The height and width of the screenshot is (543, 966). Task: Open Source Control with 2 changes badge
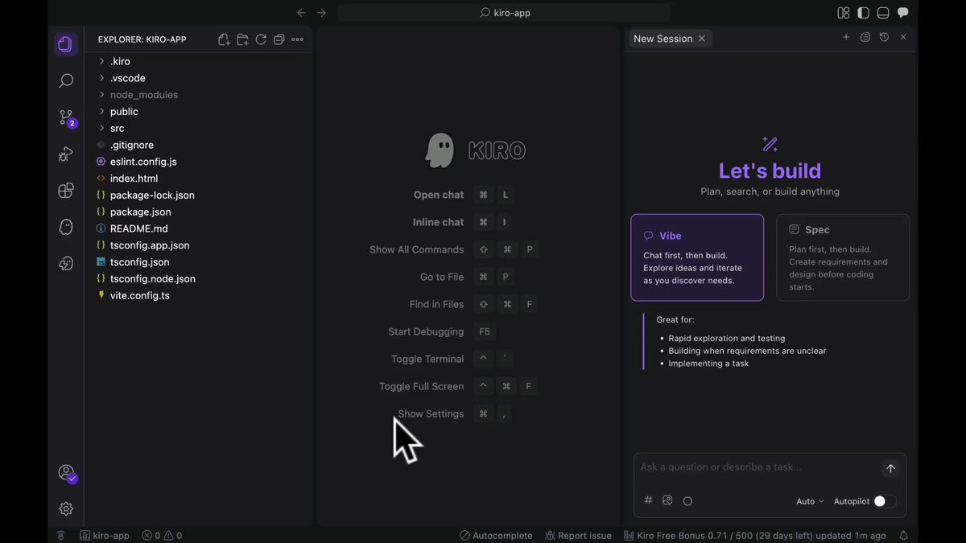point(66,117)
